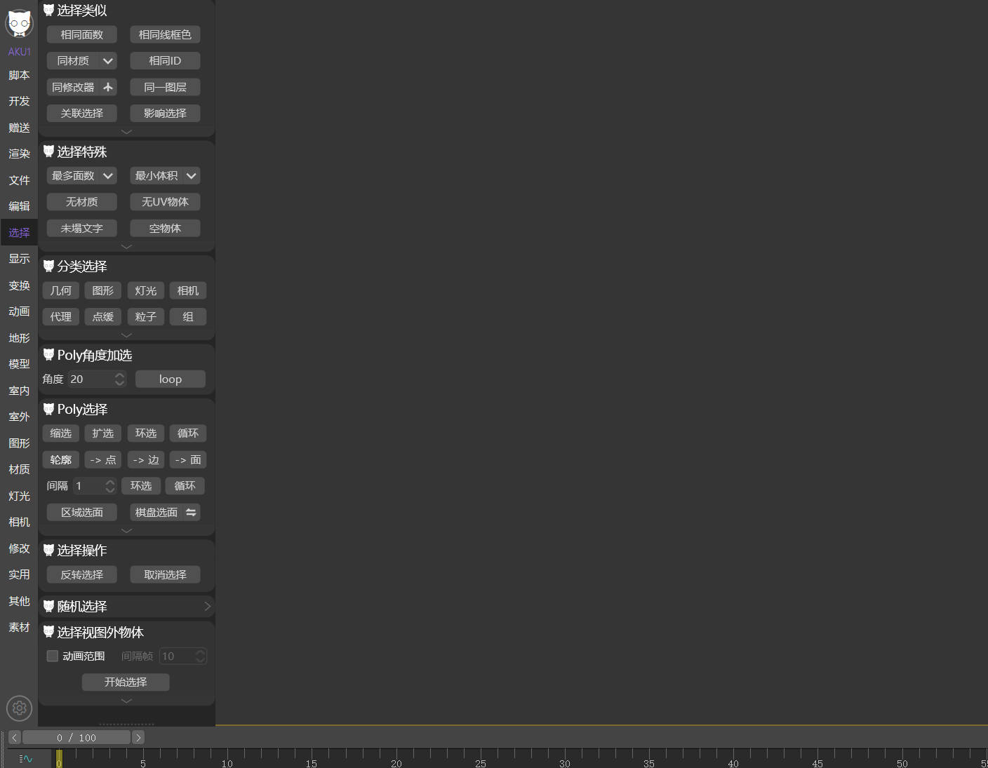The height and width of the screenshot is (768, 988).
Task: Click the cat icon beside 选择操作 header
Action: click(x=48, y=550)
